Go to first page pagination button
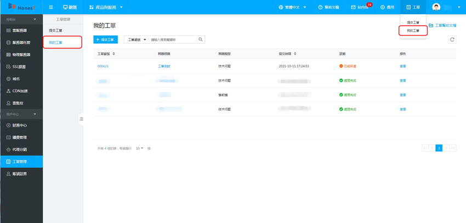 pyautogui.click(x=425, y=148)
